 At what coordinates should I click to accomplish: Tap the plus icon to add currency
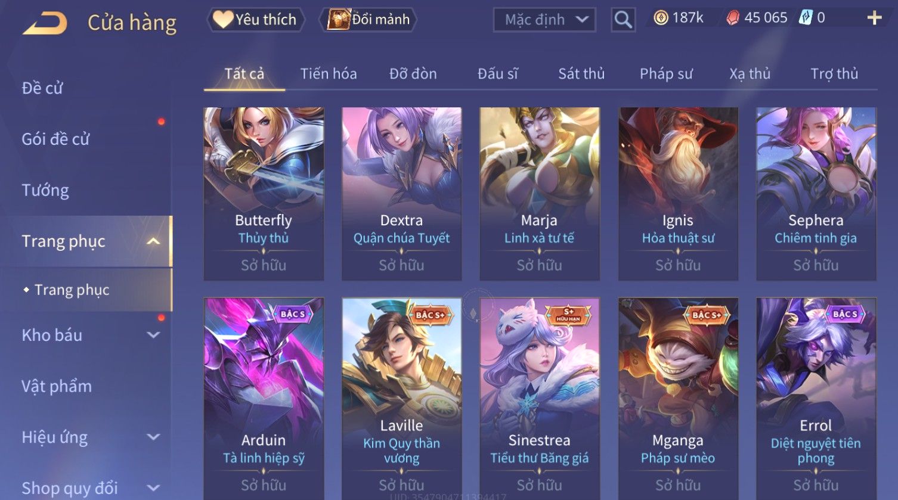(x=874, y=18)
